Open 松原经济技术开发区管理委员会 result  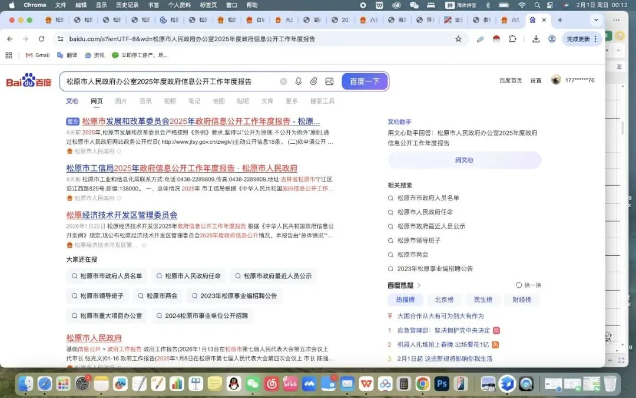tap(122, 215)
